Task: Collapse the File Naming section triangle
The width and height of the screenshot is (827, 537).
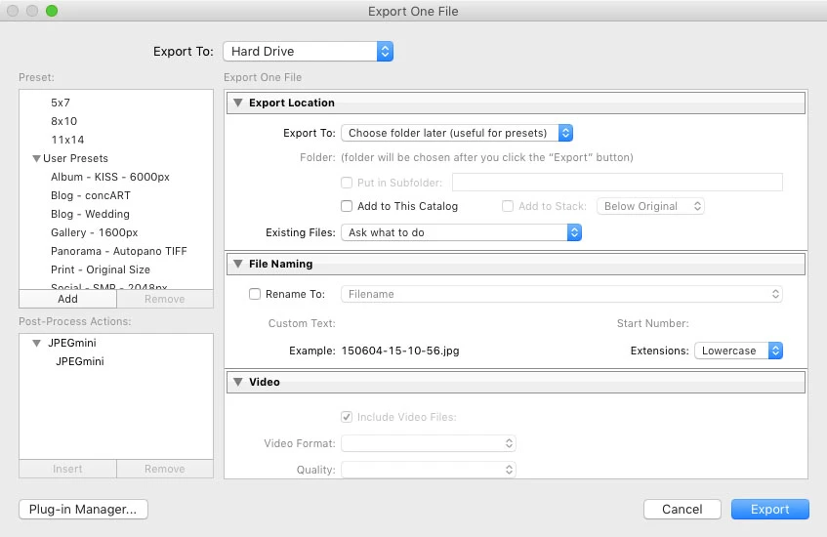Action: point(238,264)
